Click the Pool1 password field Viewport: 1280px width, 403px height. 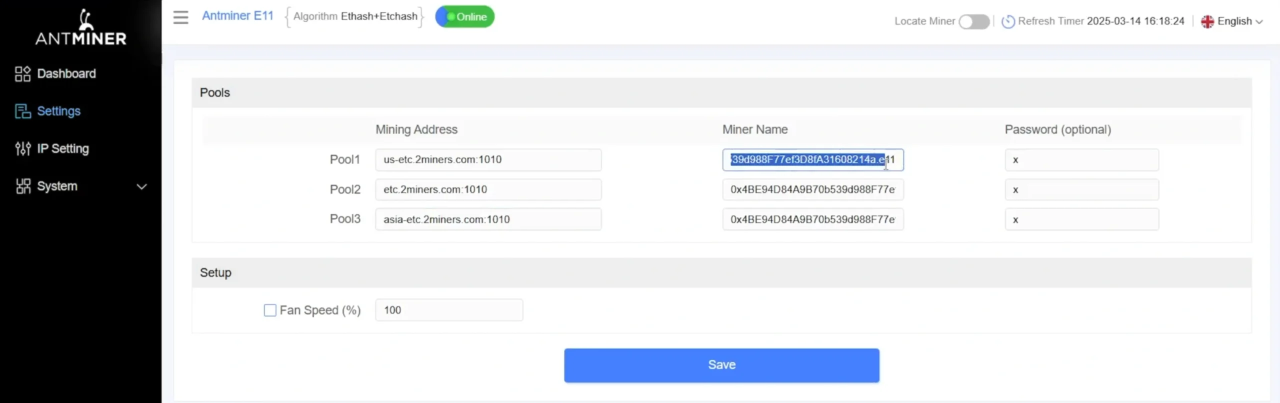1082,160
